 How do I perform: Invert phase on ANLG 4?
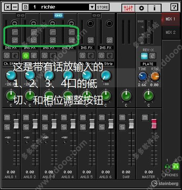point(72,40)
